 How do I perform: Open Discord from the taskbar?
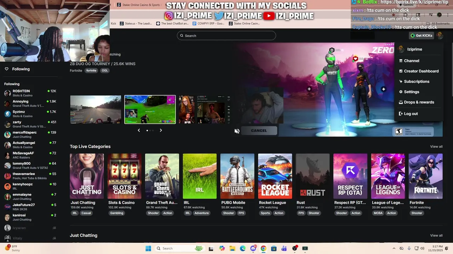click(x=253, y=248)
